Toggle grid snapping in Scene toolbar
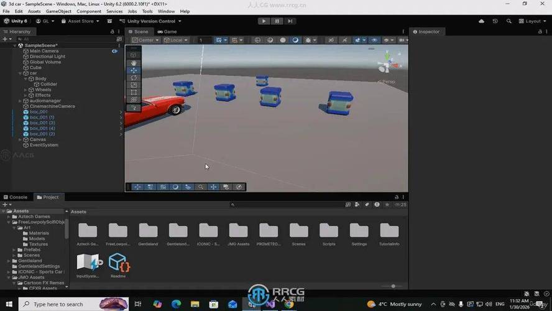552x311 pixels. pos(219,40)
